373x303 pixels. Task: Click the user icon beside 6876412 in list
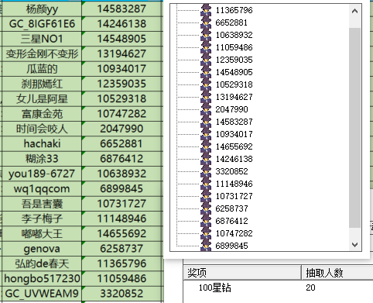click(206, 221)
